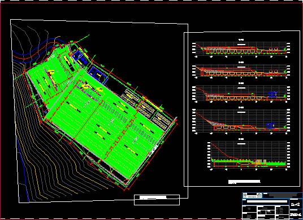Viewport: 303px width, 220px height.
Task: Click the long white title field in the title block
Action: [267, 201]
